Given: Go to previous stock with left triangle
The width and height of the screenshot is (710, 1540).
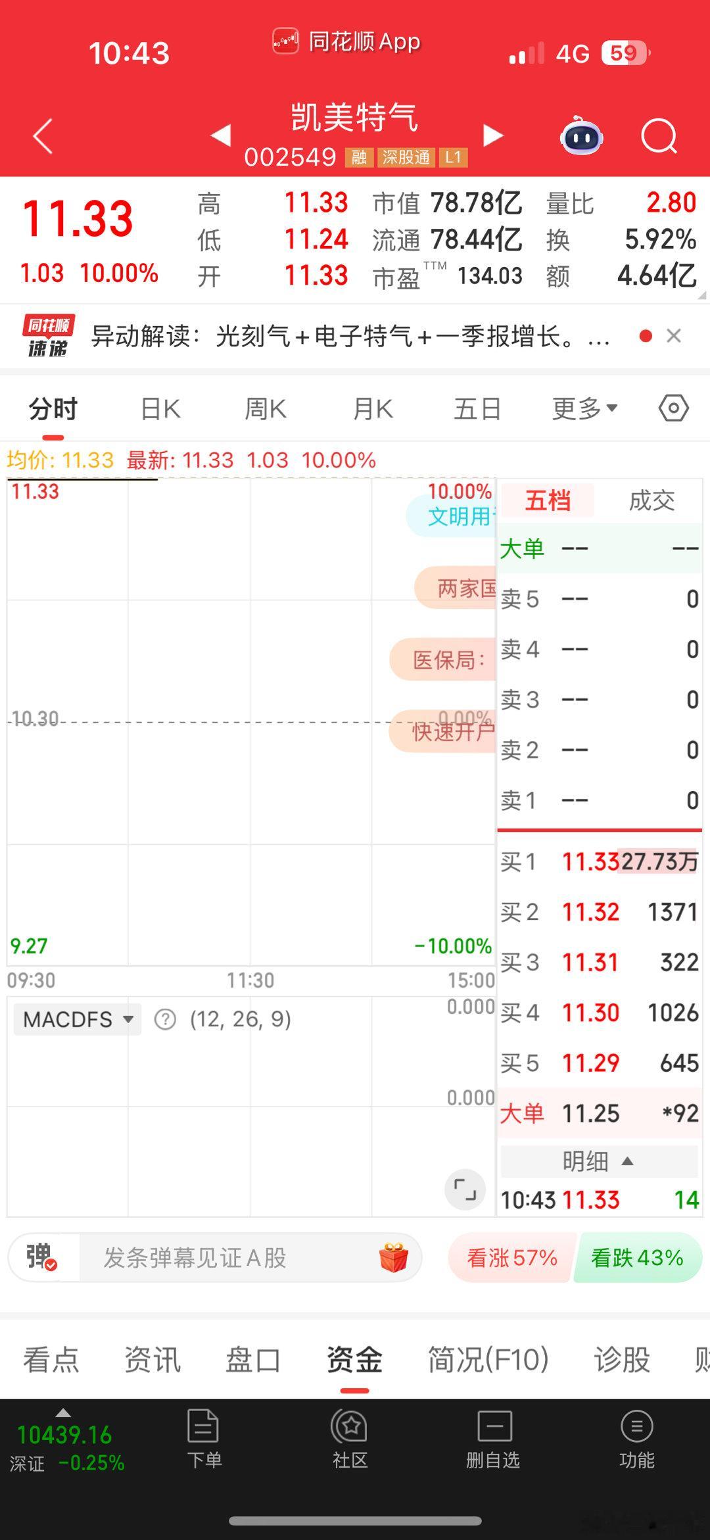Looking at the screenshot, I should coord(221,135).
